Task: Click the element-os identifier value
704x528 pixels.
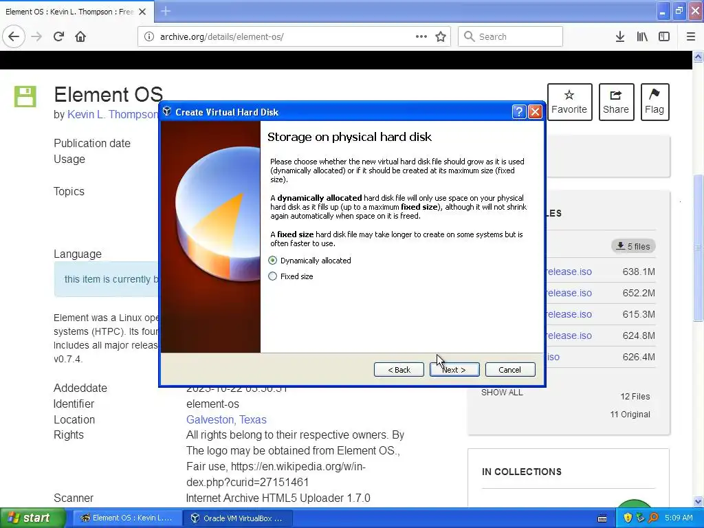Action: pos(213,404)
